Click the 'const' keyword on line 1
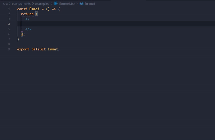 coord(22,9)
